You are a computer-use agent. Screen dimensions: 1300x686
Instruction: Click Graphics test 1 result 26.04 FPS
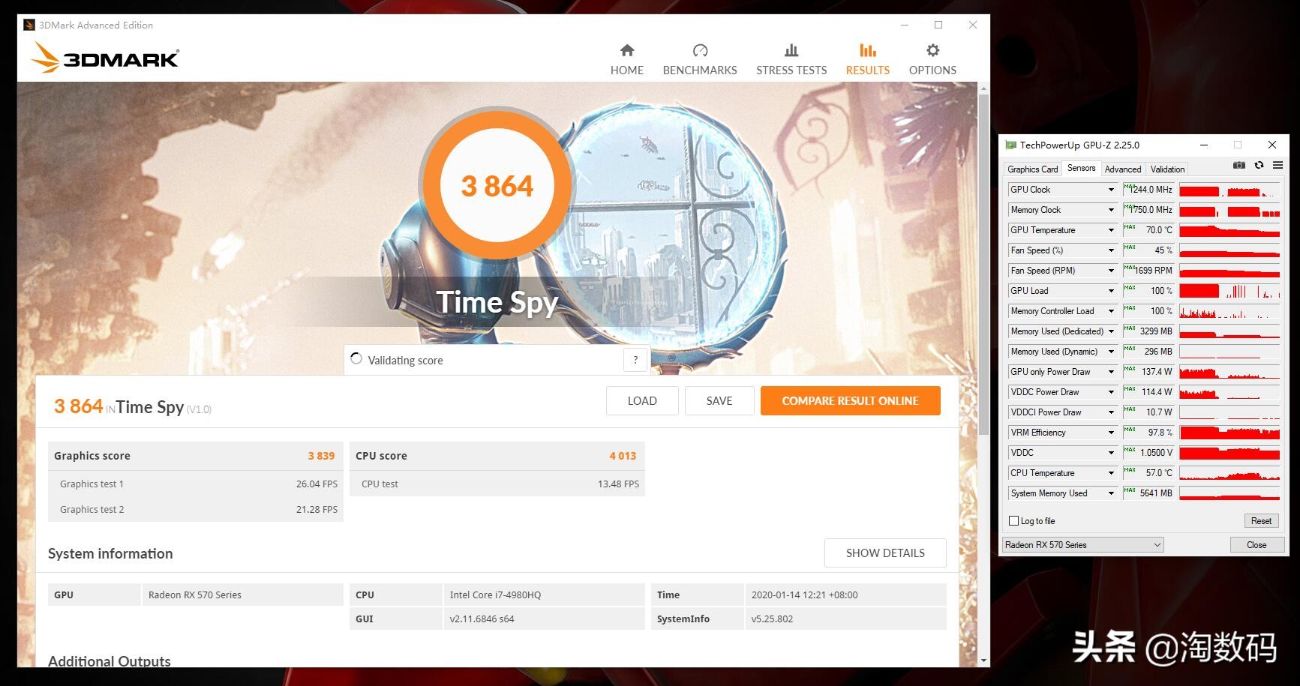(x=317, y=484)
